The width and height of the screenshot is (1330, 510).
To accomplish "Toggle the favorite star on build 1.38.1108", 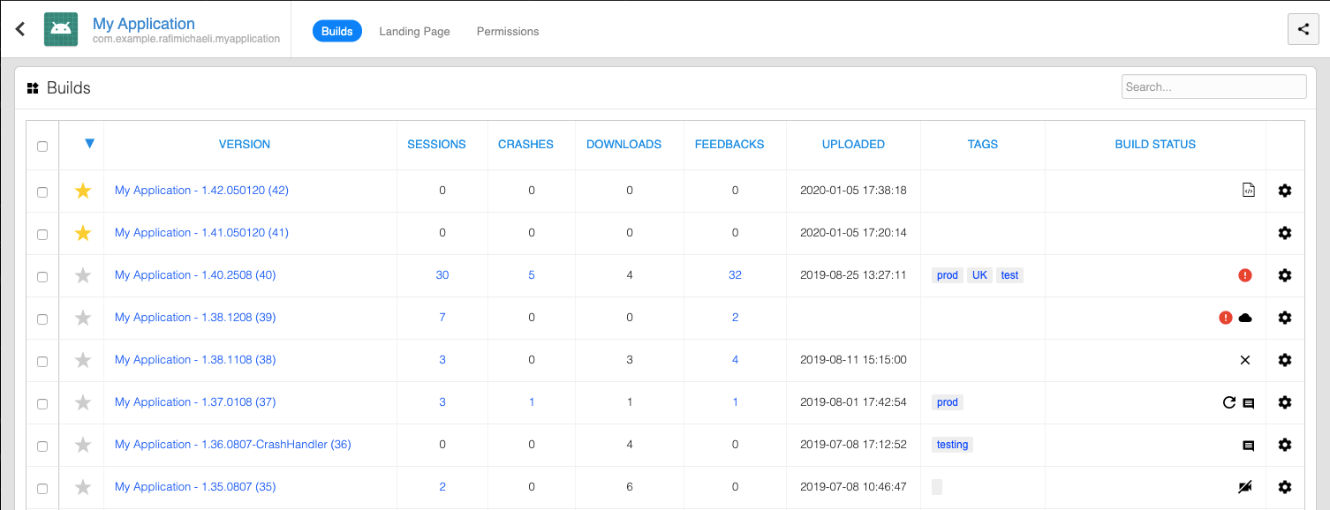I will 82,359.
